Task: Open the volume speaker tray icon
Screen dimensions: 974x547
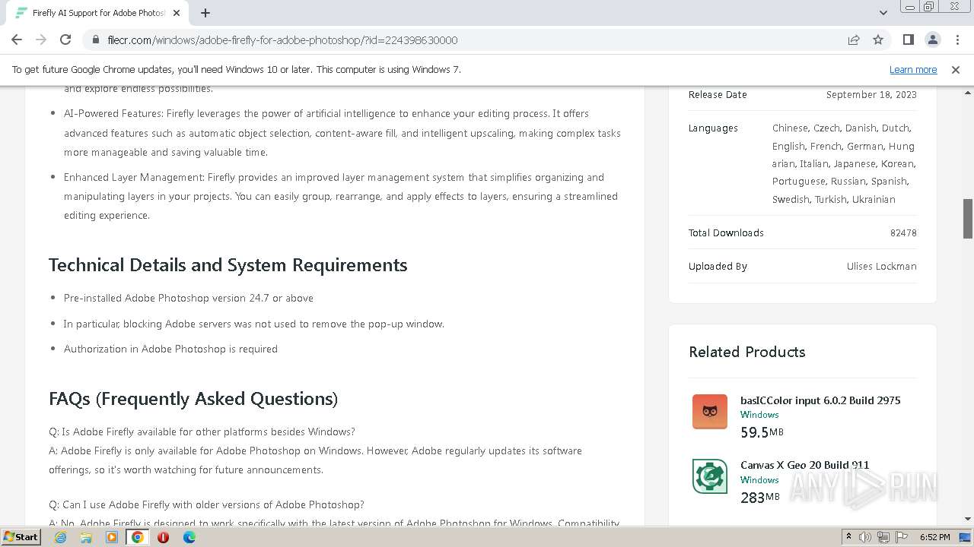Action: pyautogui.click(x=865, y=537)
